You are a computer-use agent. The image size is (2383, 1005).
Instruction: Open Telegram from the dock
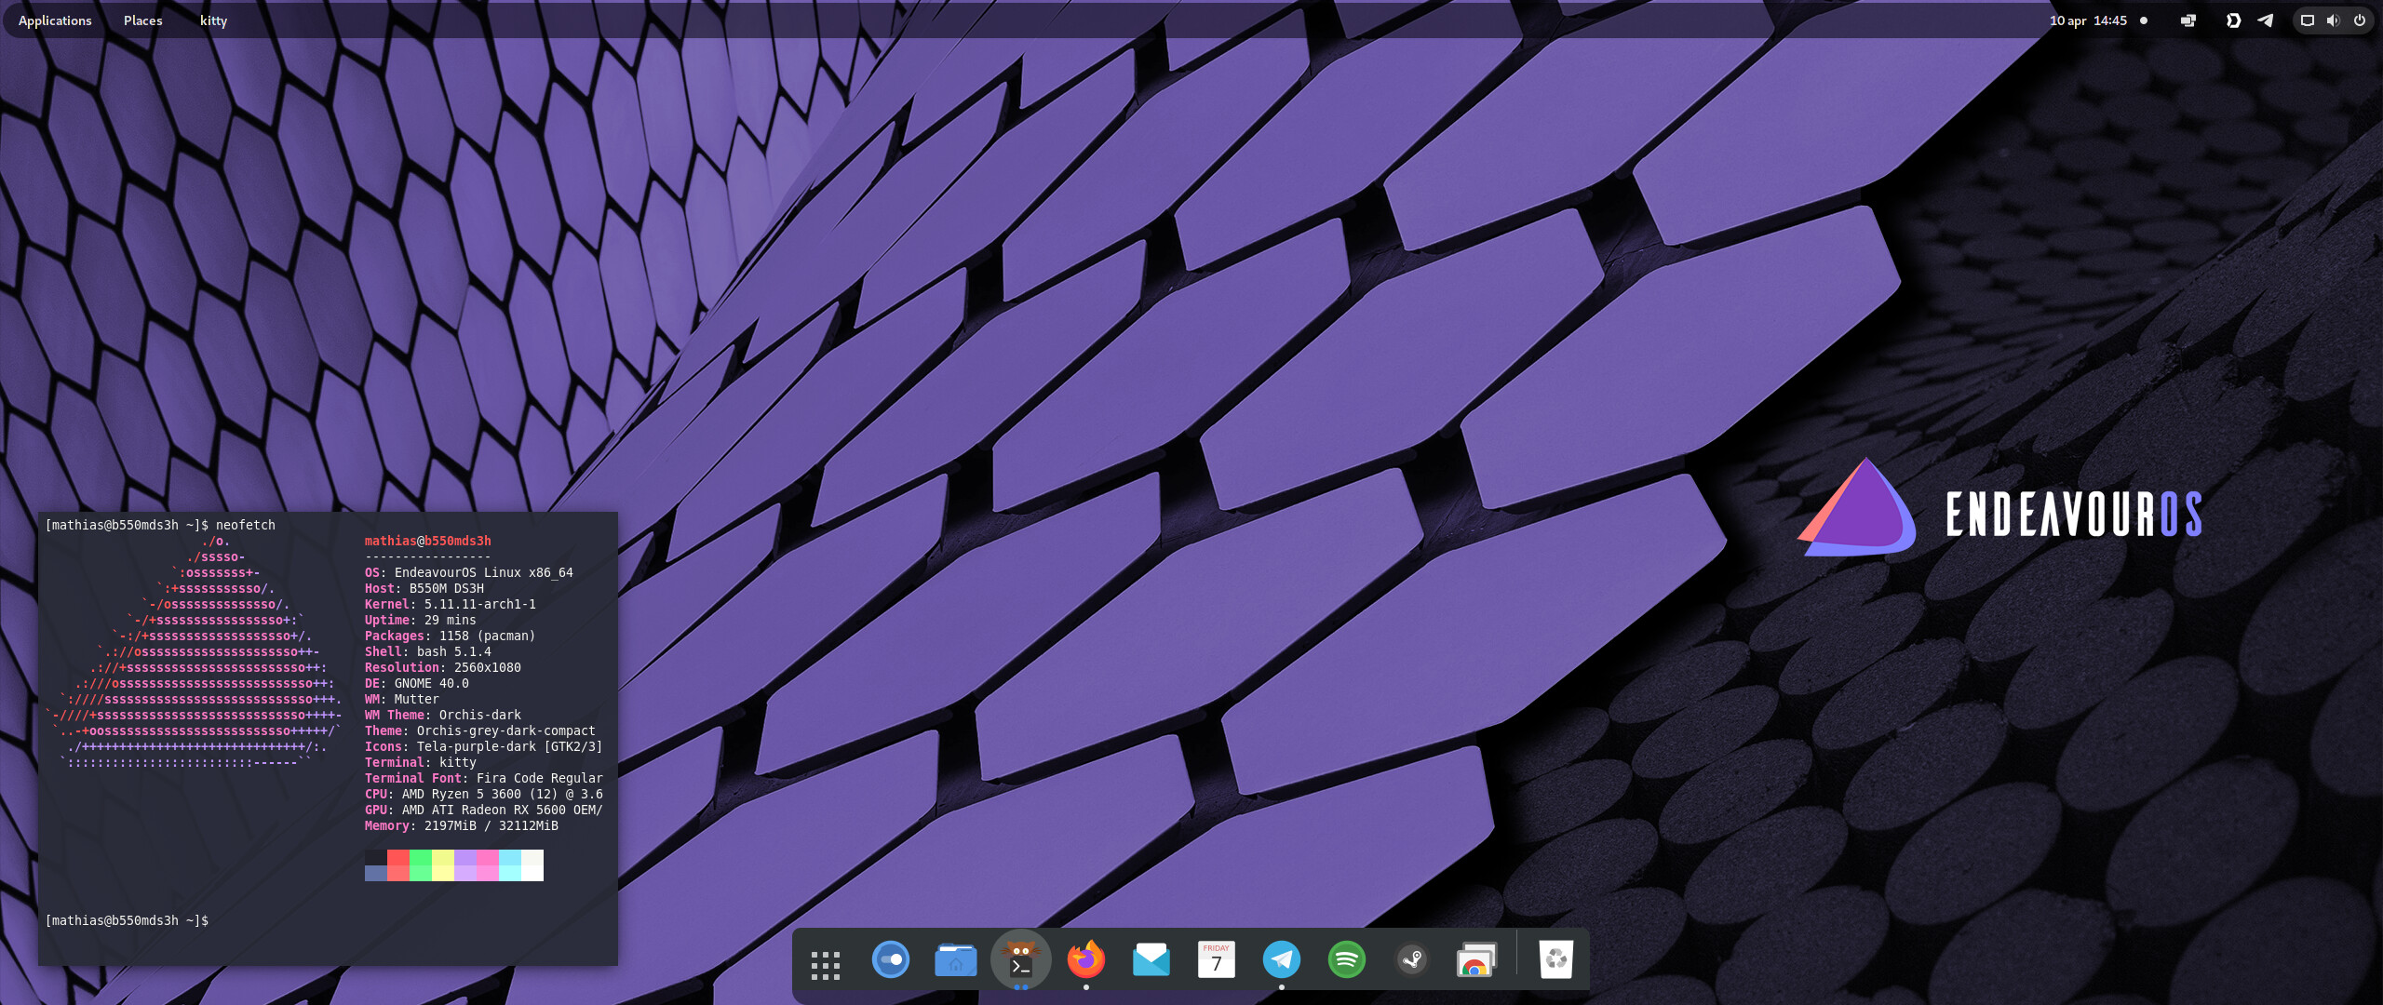pyautogui.click(x=1282, y=959)
